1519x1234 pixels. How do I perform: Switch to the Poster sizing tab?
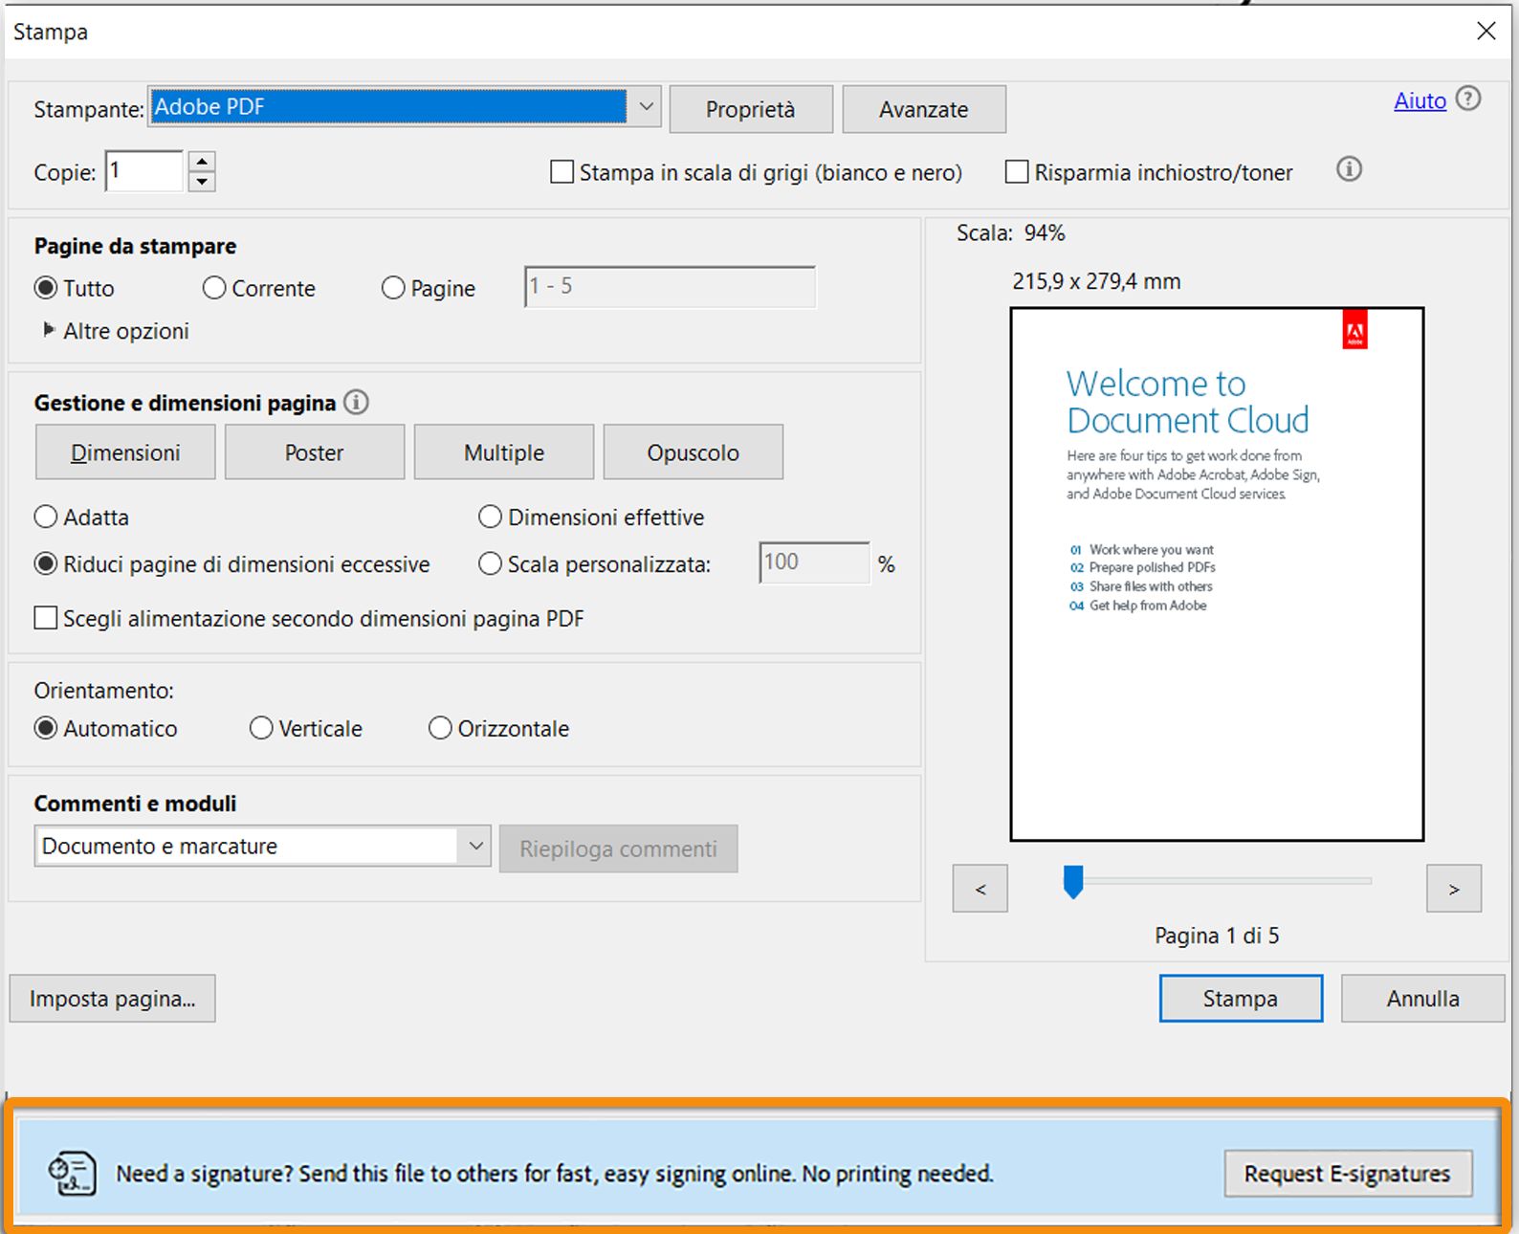[315, 452]
